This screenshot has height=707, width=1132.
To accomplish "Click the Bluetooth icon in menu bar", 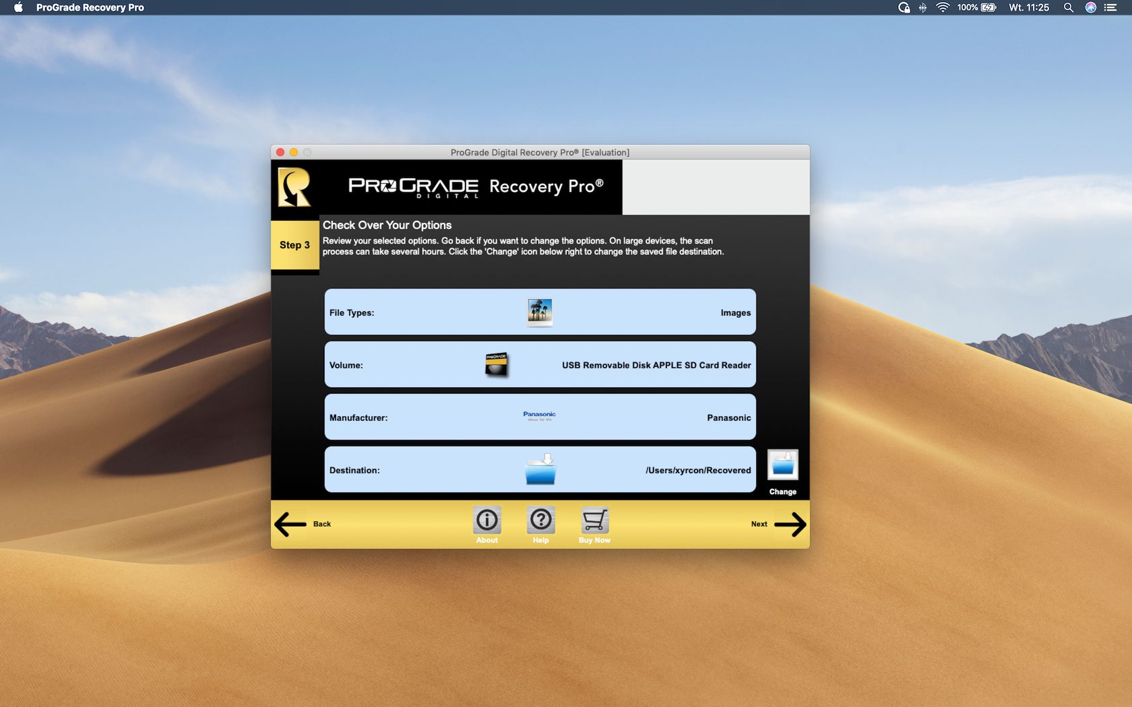I will click(x=923, y=7).
